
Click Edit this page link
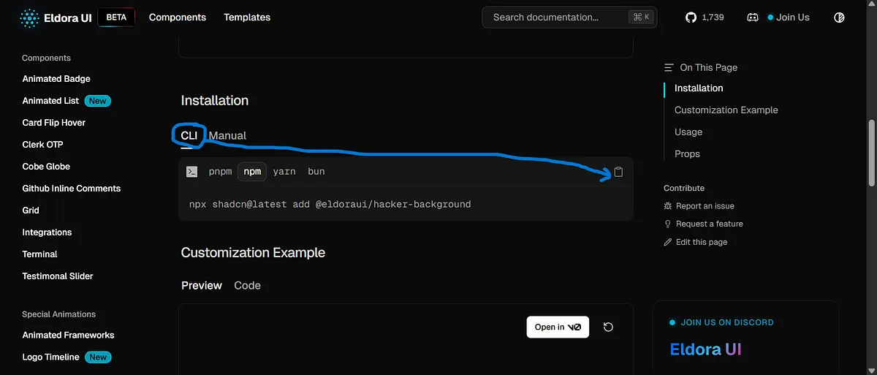pos(702,242)
